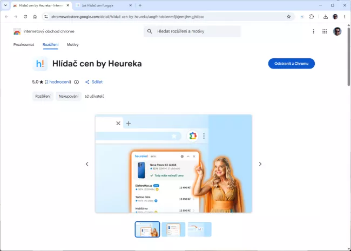
Task: Click 'Odstranit z Chromu' button
Action: point(292,64)
